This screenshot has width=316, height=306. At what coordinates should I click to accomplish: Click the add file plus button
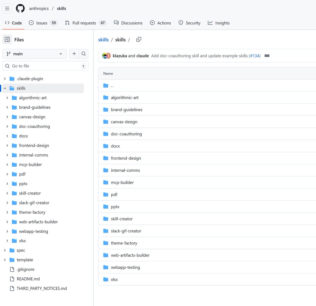74,54
